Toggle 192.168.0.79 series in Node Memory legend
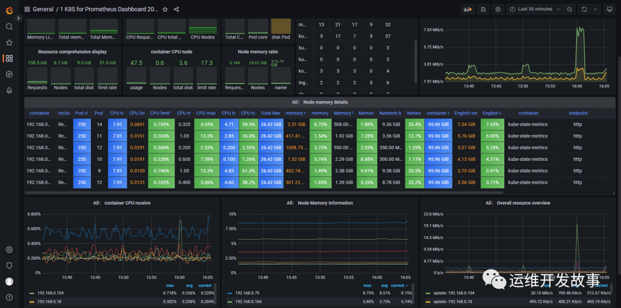This screenshot has height=308, width=621. (x=246, y=294)
